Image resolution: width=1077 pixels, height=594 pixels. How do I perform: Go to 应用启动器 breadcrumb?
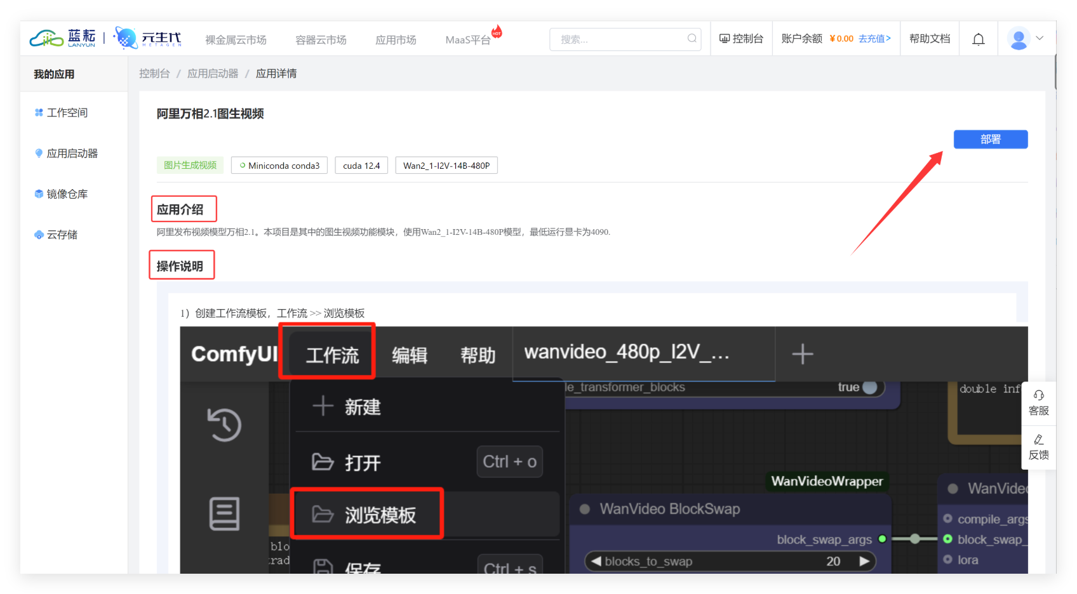tap(213, 74)
